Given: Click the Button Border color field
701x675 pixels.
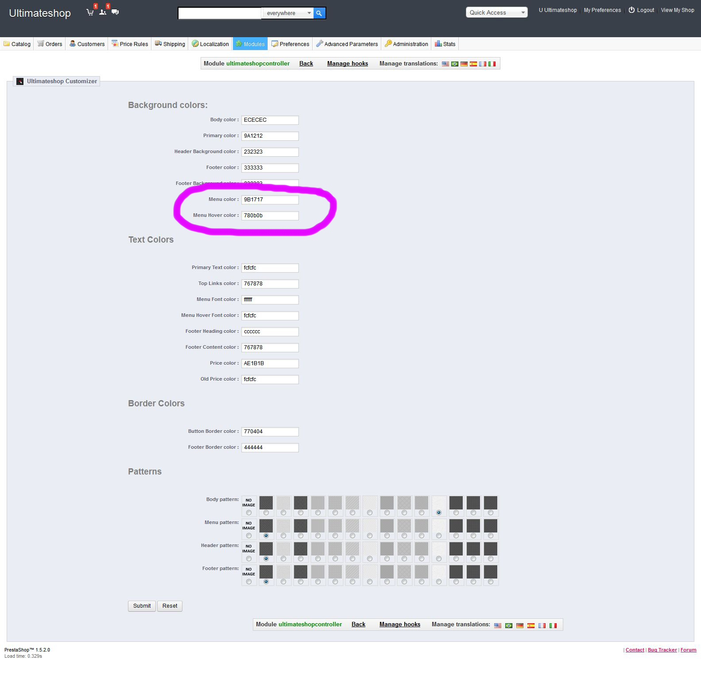Looking at the screenshot, I should click(270, 432).
